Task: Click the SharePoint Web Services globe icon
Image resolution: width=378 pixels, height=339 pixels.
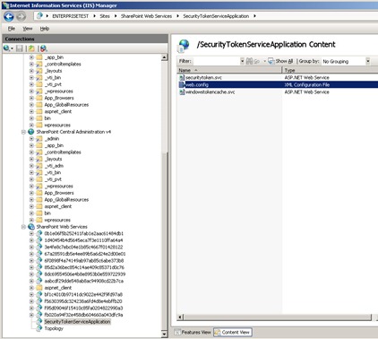Action: [31, 227]
